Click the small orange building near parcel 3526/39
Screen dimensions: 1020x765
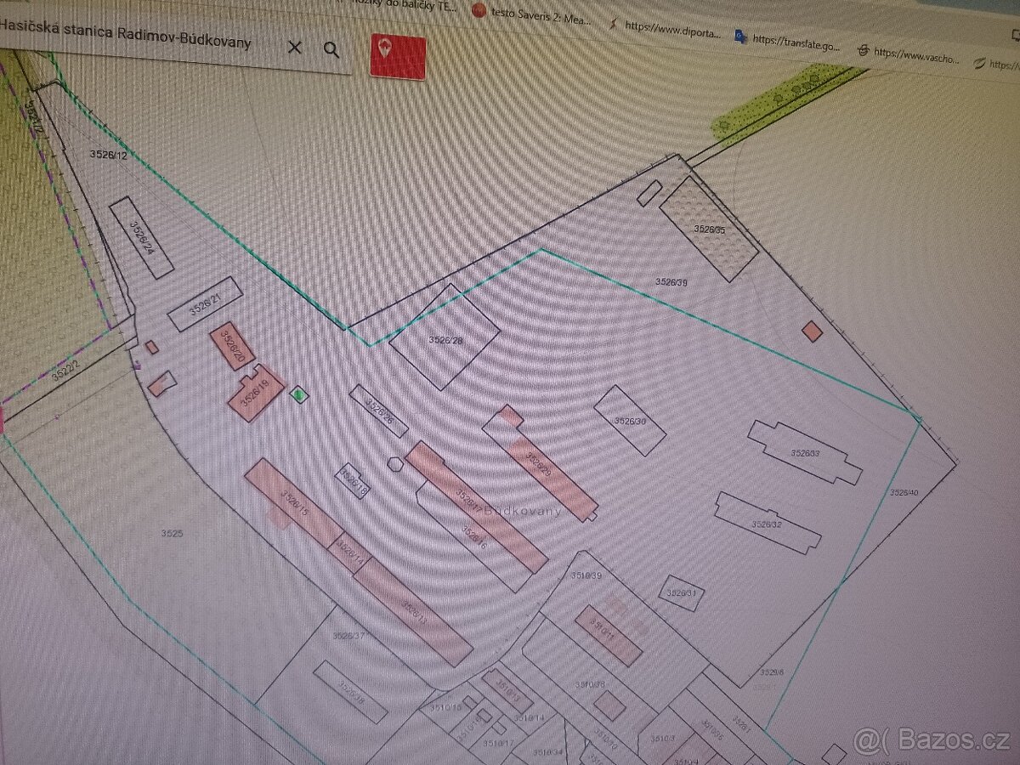(x=813, y=331)
